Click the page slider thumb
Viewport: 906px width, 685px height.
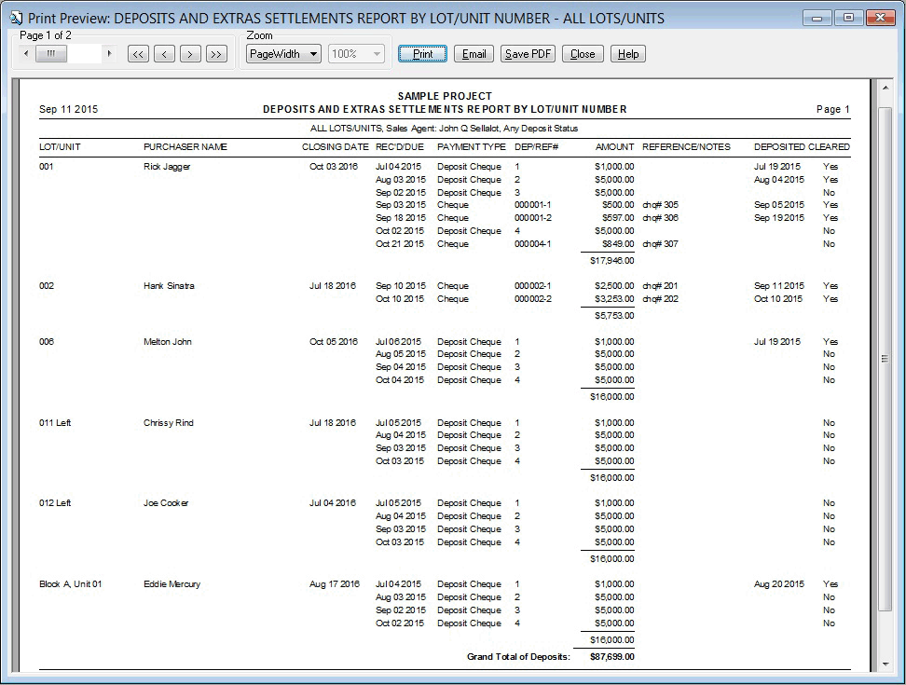pyautogui.click(x=51, y=54)
